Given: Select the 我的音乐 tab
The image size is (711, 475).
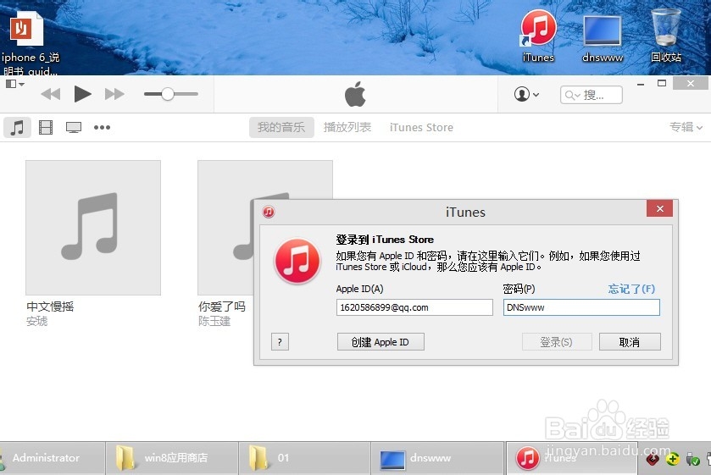Looking at the screenshot, I should [281, 127].
